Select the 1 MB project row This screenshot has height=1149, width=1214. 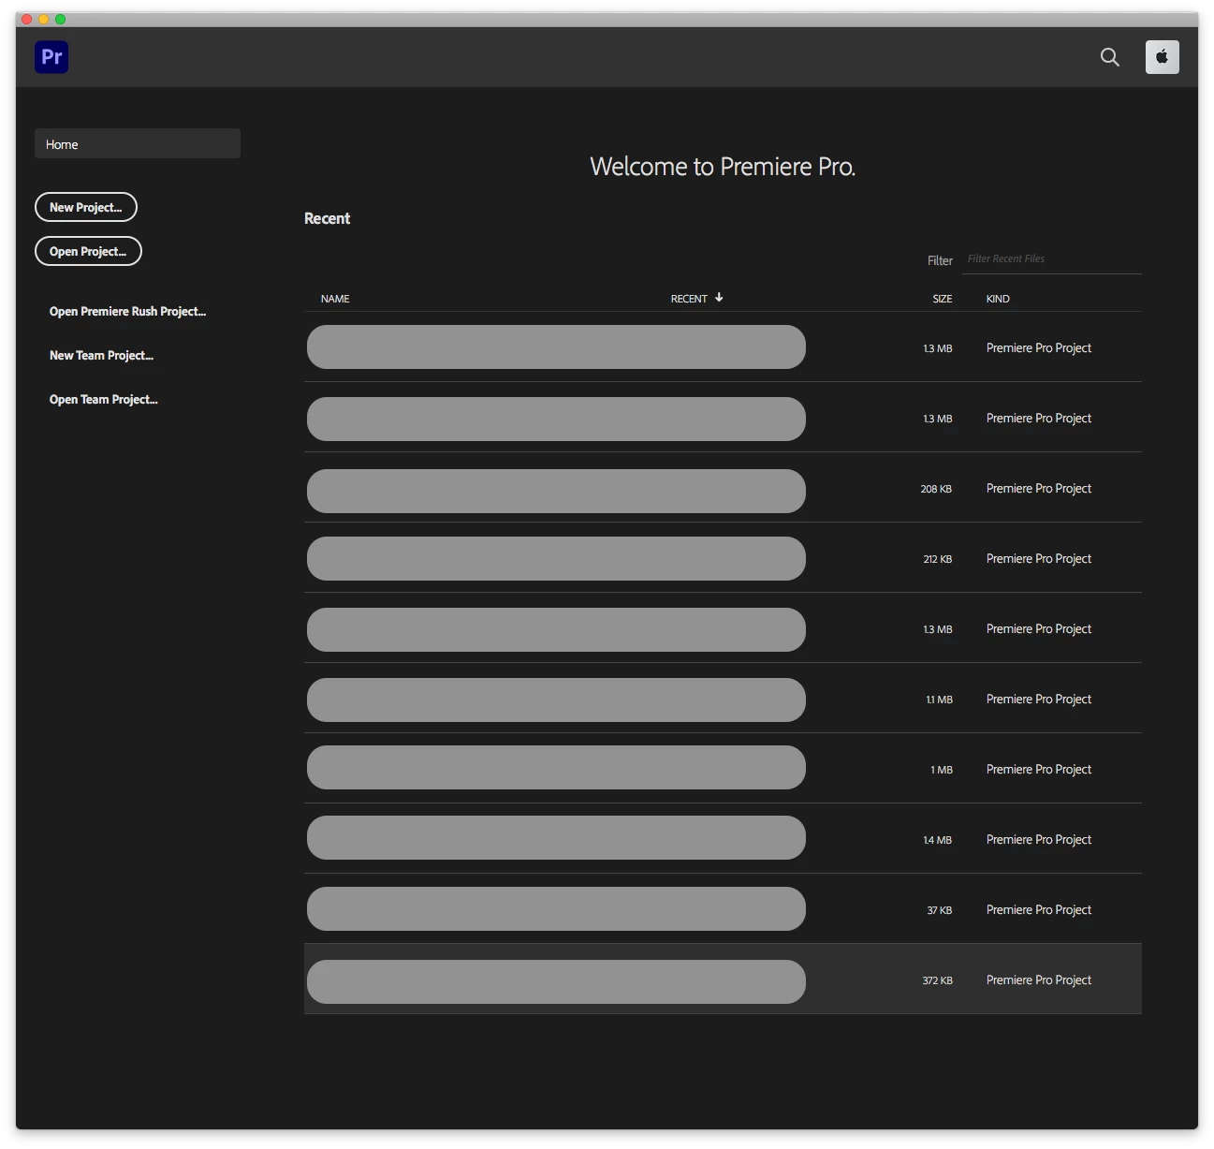click(x=723, y=769)
